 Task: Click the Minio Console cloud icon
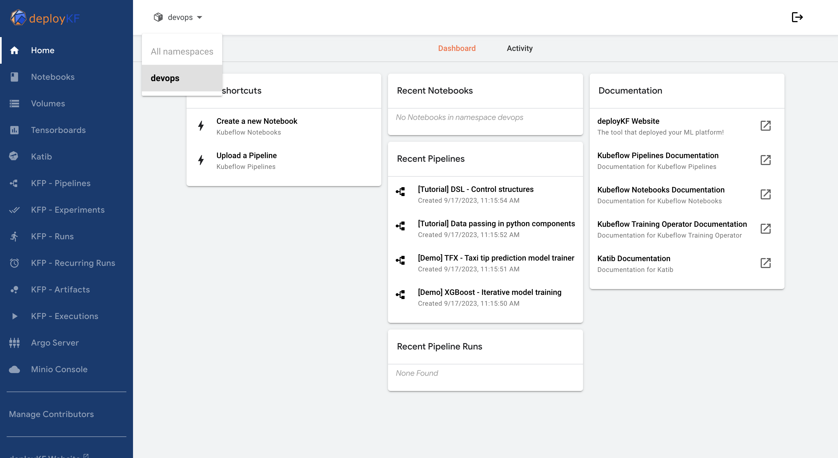tap(14, 369)
